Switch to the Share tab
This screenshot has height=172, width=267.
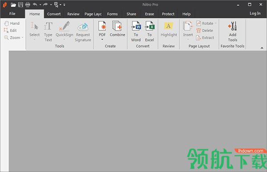[131, 14]
